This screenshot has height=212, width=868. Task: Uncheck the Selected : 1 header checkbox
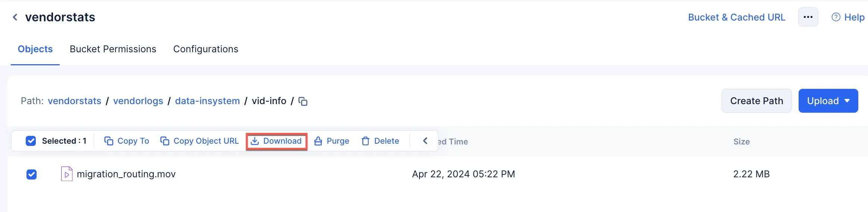click(31, 141)
